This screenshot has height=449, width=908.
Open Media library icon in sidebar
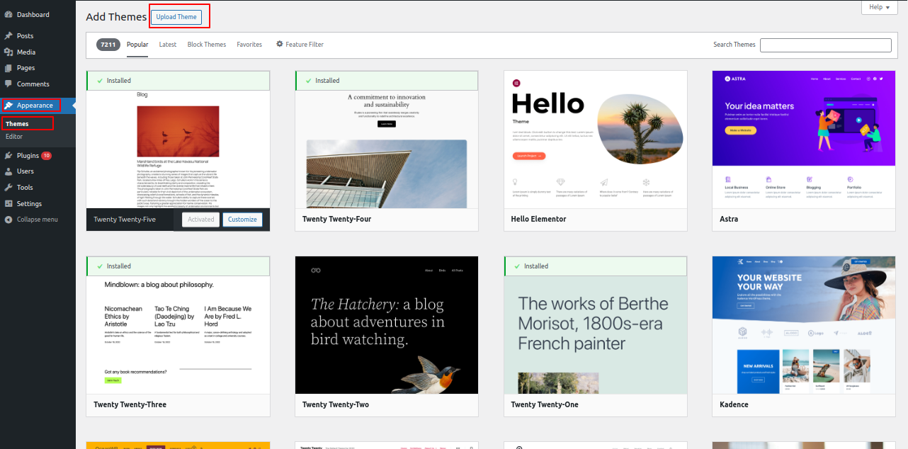click(x=8, y=52)
